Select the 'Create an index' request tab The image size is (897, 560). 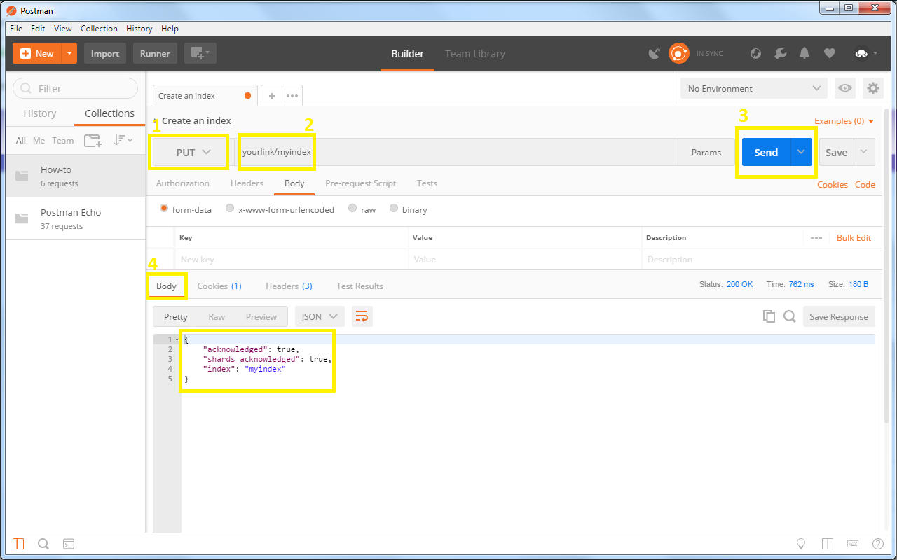pyautogui.click(x=205, y=96)
